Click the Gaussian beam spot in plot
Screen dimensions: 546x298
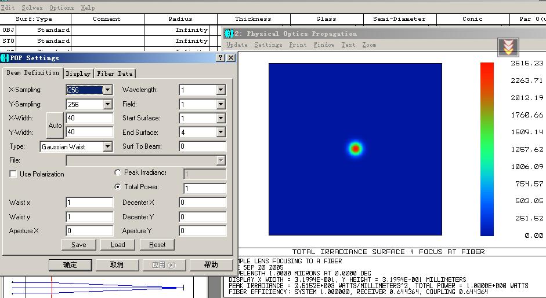355,148
